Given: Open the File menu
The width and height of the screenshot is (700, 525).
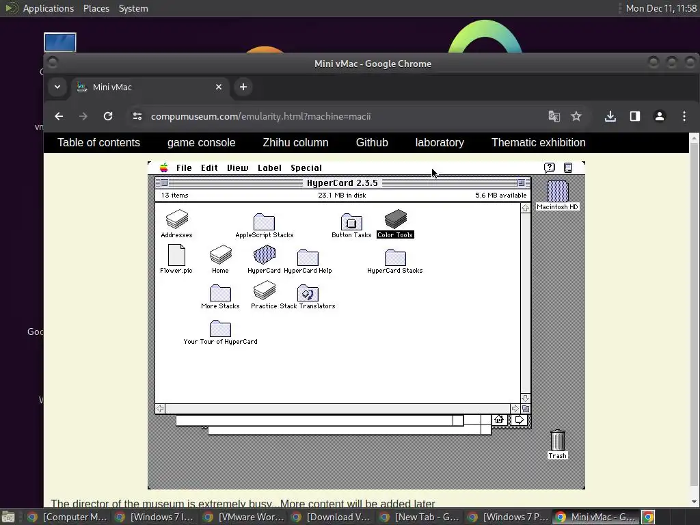Looking at the screenshot, I should pos(184,168).
